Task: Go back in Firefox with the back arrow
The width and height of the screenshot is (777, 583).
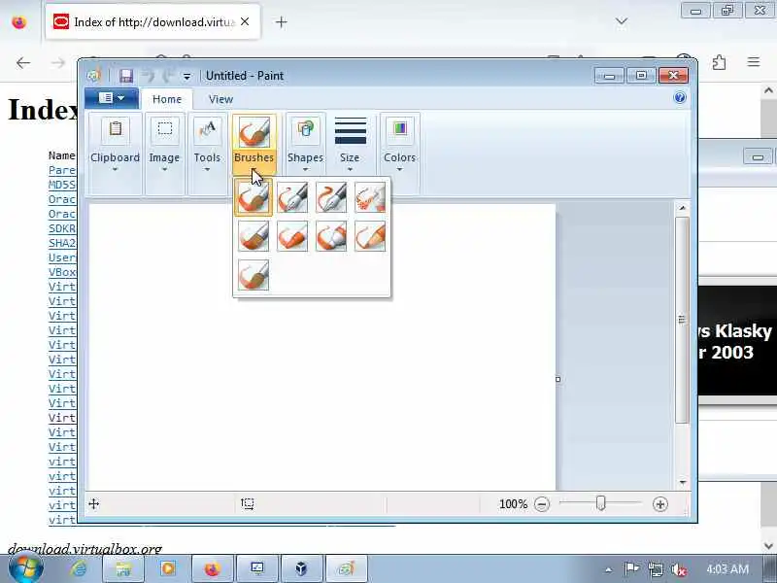Action: [x=23, y=63]
